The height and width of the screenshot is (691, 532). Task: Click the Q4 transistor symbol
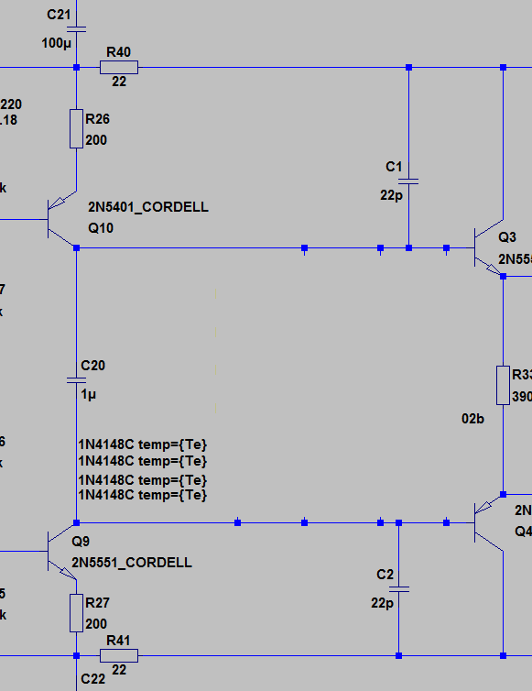point(489,522)
